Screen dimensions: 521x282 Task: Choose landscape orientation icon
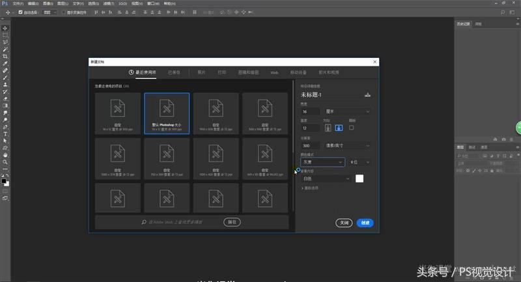(338, 128)
